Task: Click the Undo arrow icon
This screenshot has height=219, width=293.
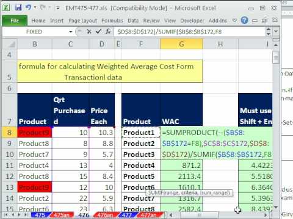Action: (x=28, y=7)
